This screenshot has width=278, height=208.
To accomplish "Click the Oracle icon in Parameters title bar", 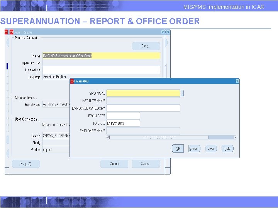I will (72, 81).
